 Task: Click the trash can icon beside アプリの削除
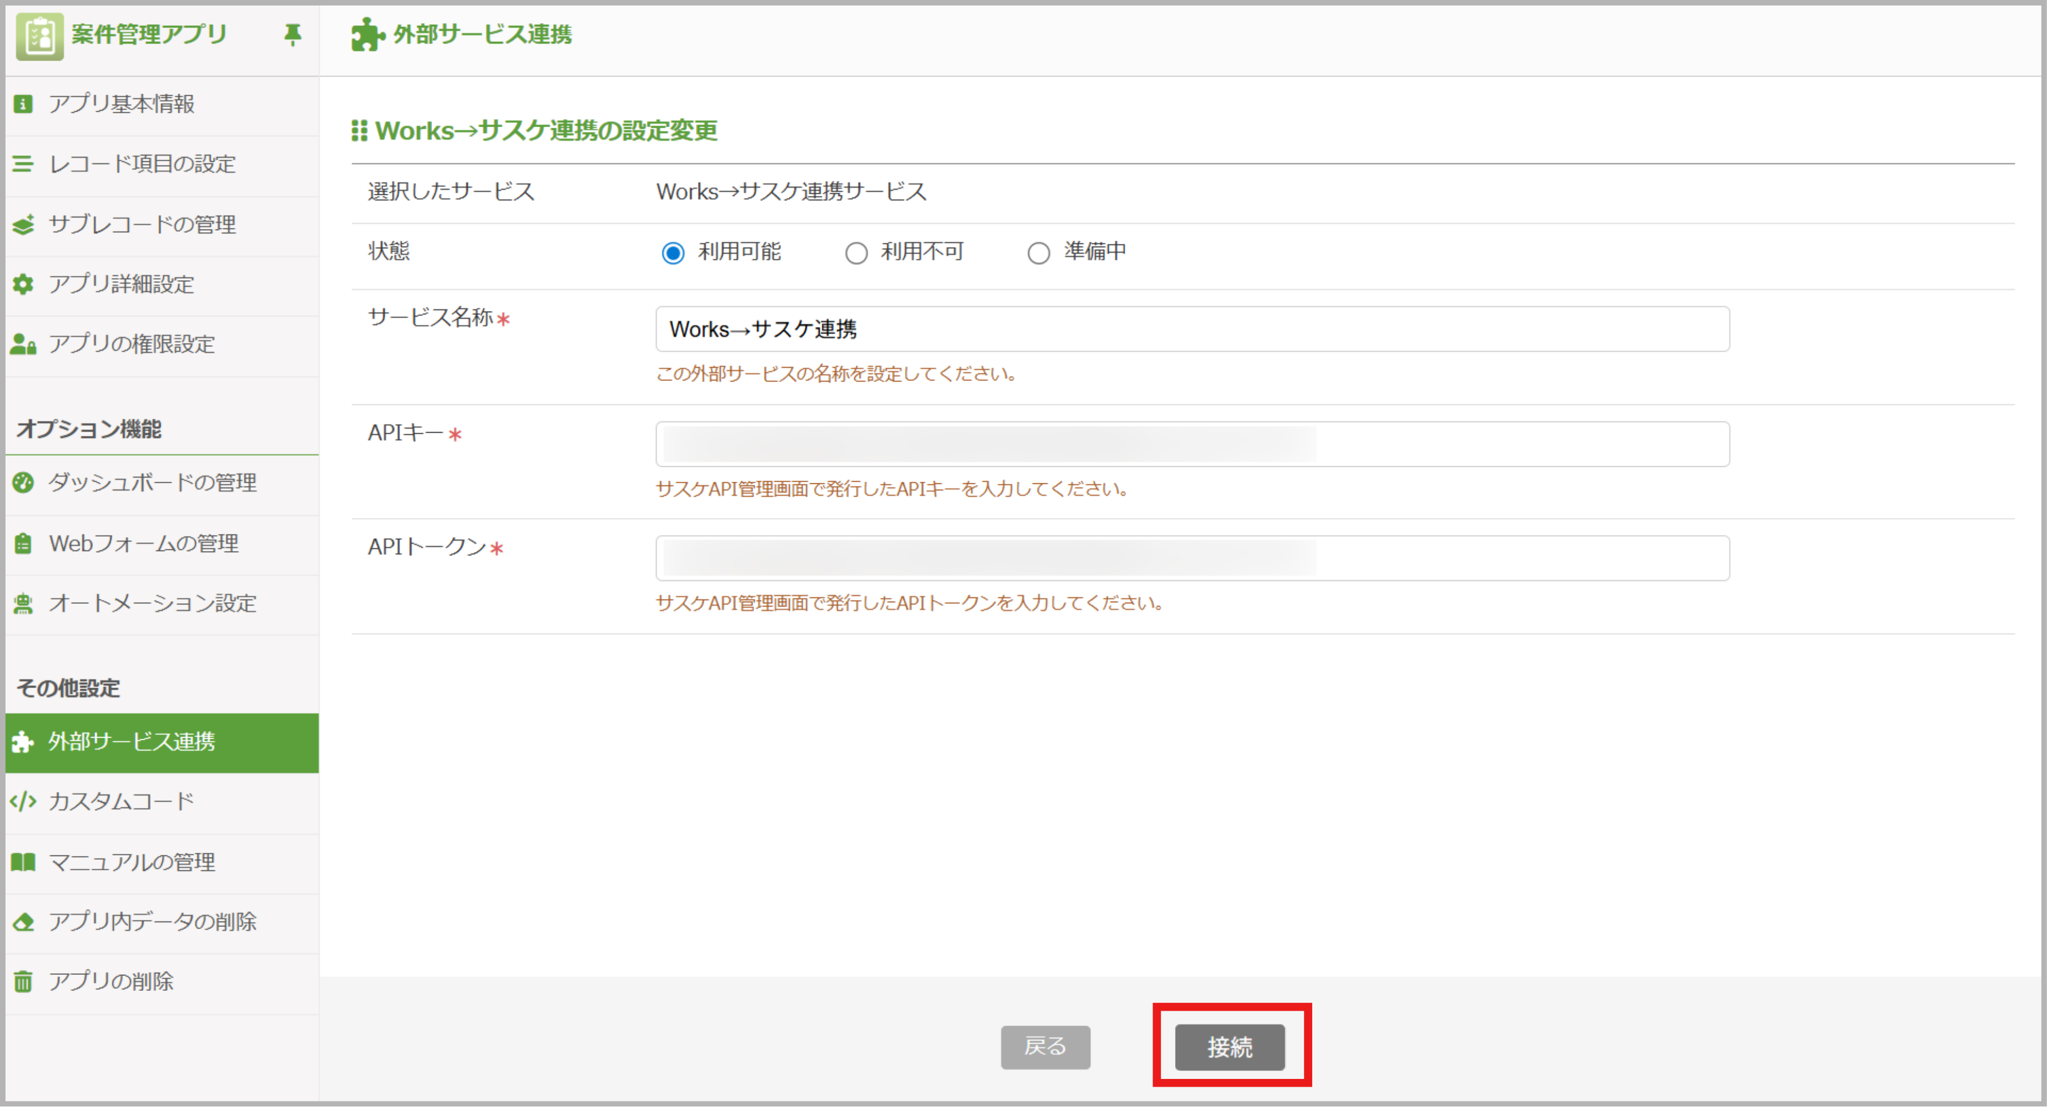23,982
